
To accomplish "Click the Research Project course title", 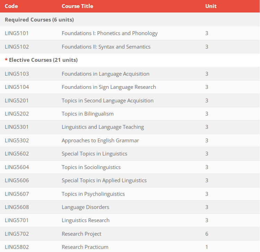I will click(81, 234).
